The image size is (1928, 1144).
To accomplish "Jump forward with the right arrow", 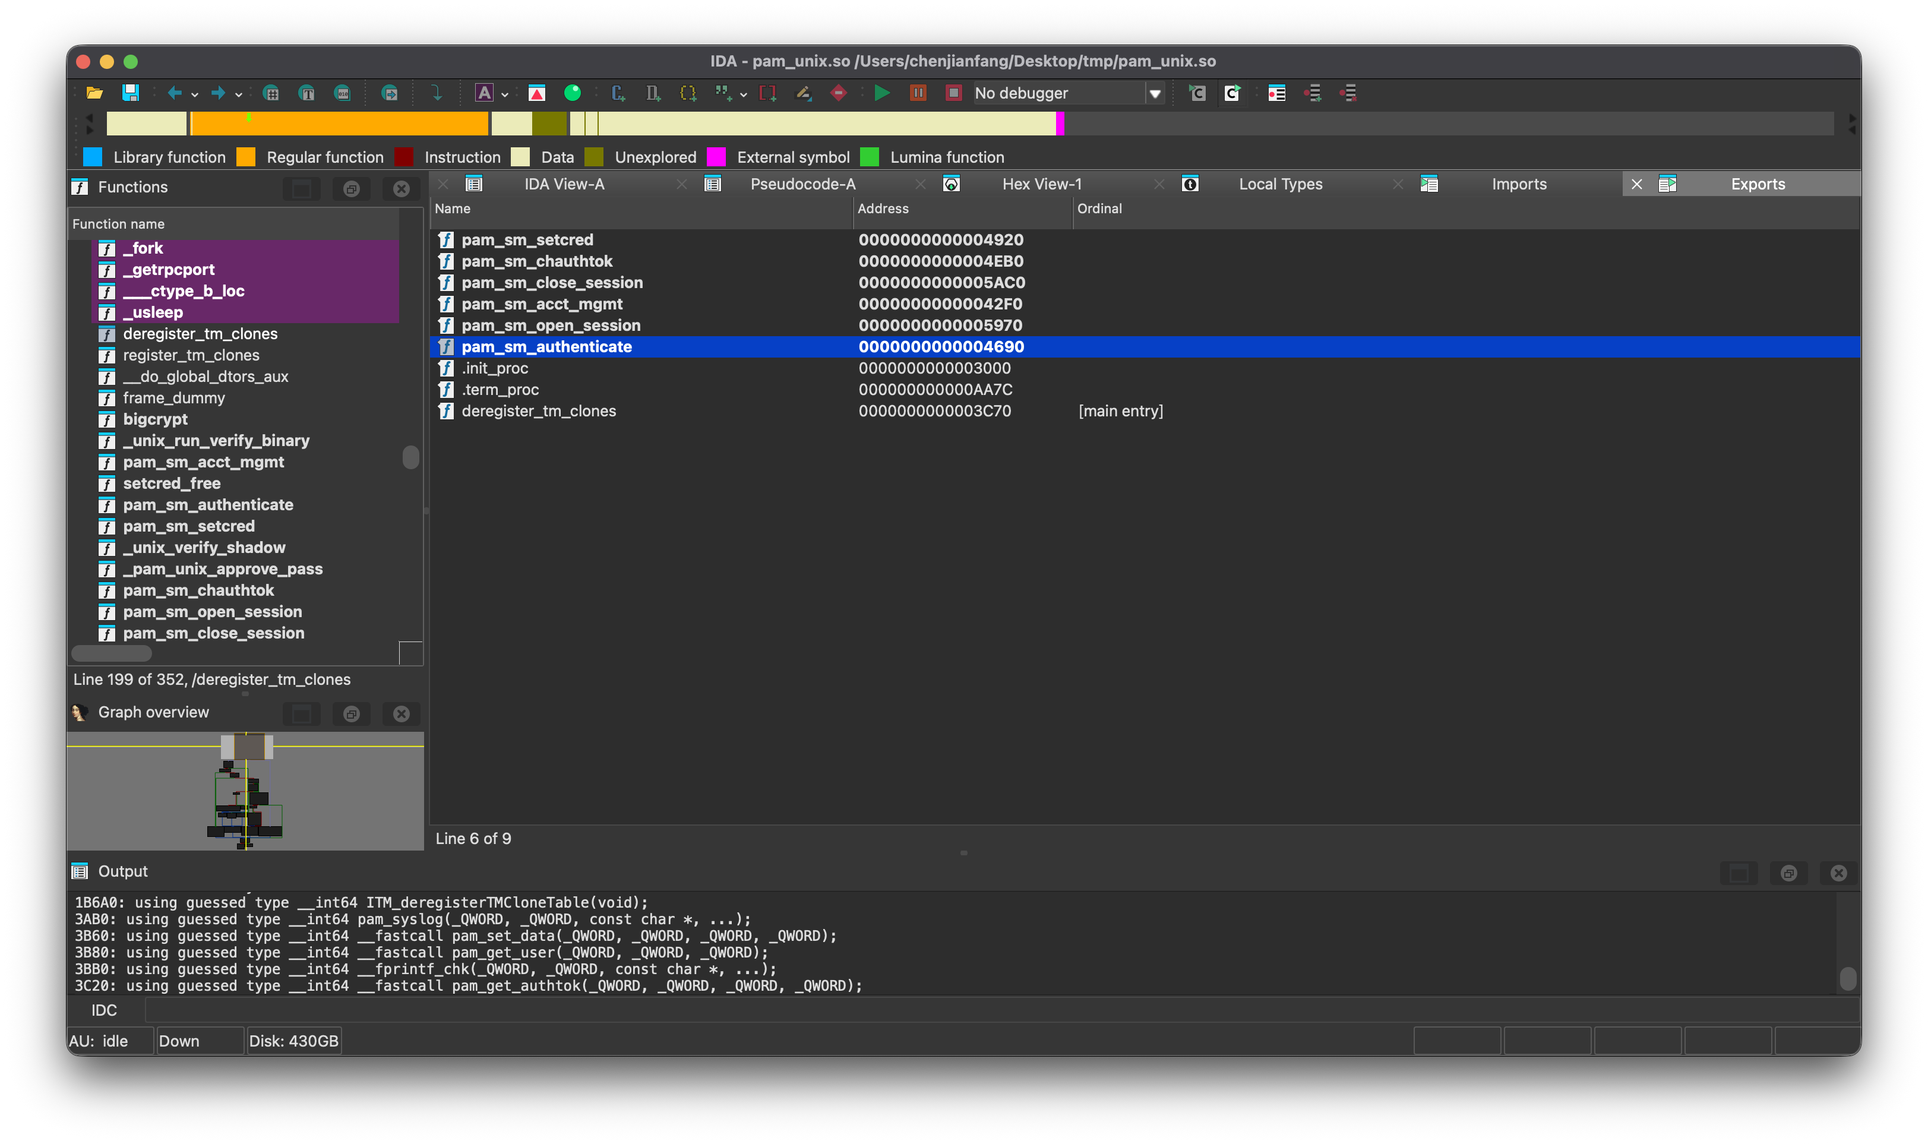I will pos(218,93).
